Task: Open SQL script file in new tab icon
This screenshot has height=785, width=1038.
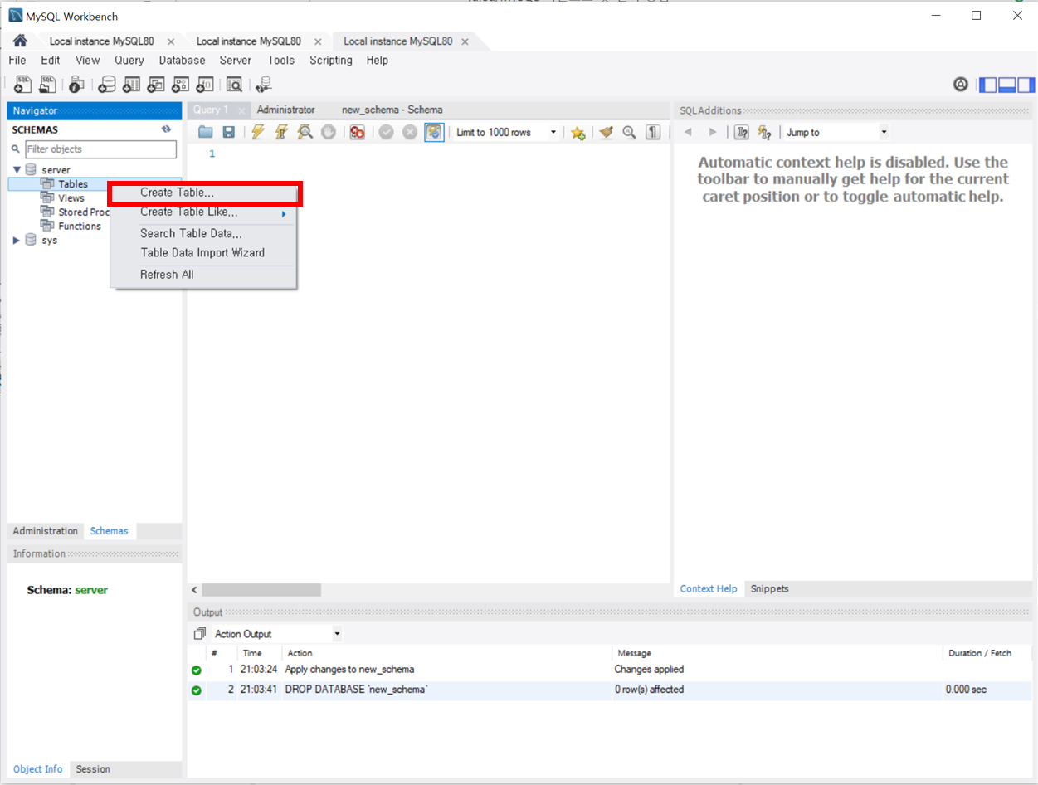Action: tap(48, 84)
